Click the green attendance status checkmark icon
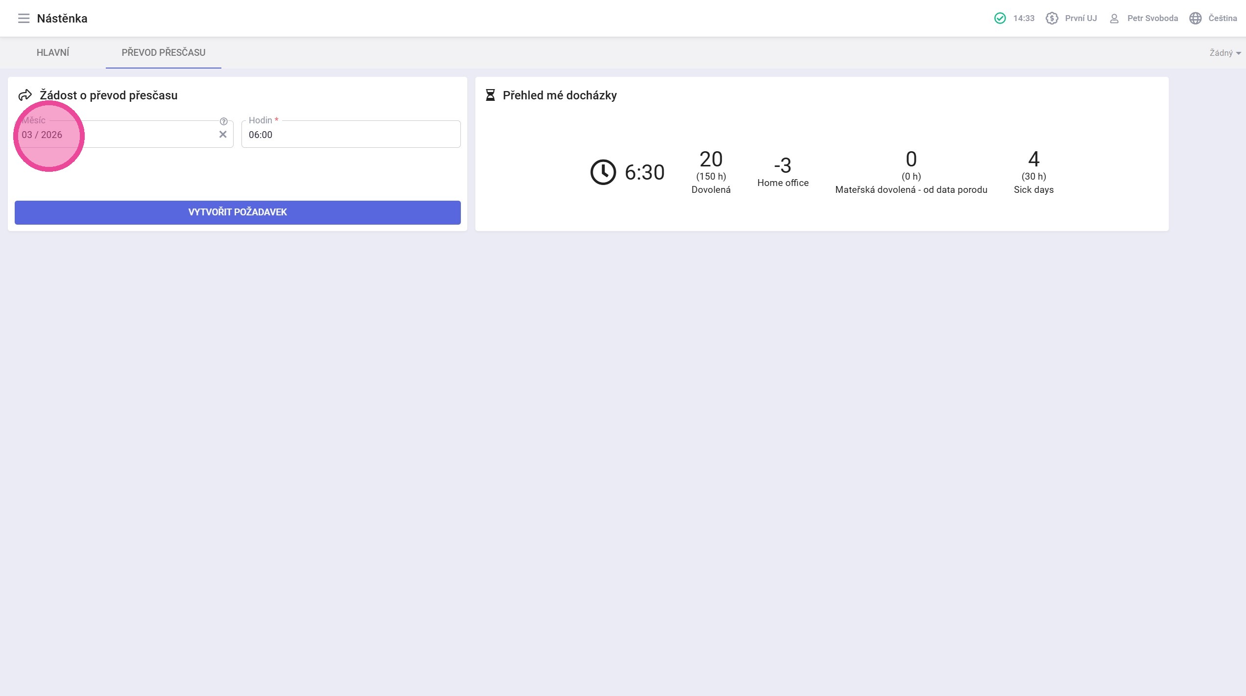1246x696 pixels. coord(1000,18)
